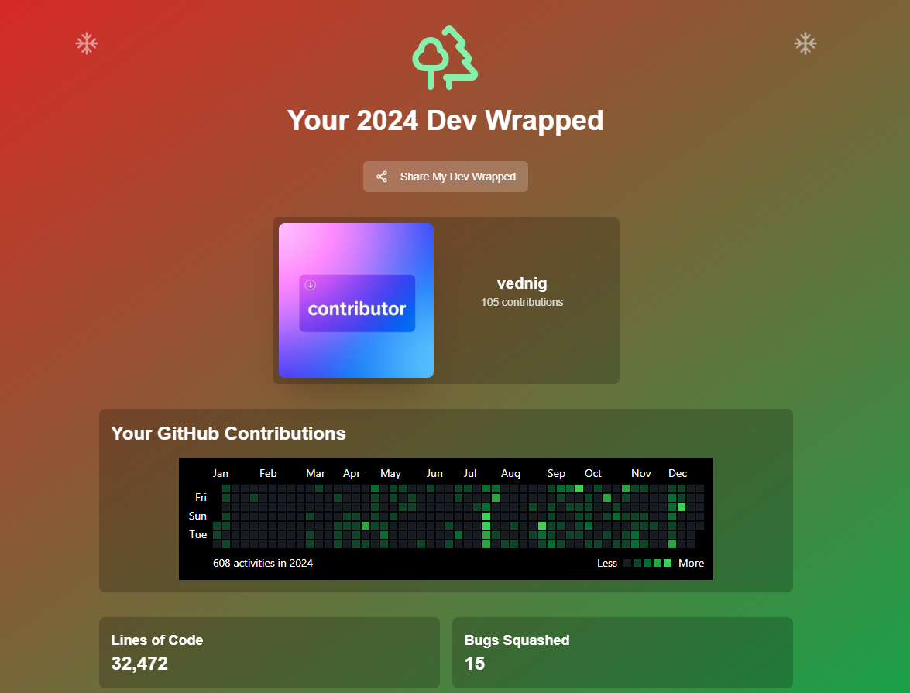Click the Your 2024 Dev Wrapped heading
The image size is (910, 693).
click(x=445, y=120)
